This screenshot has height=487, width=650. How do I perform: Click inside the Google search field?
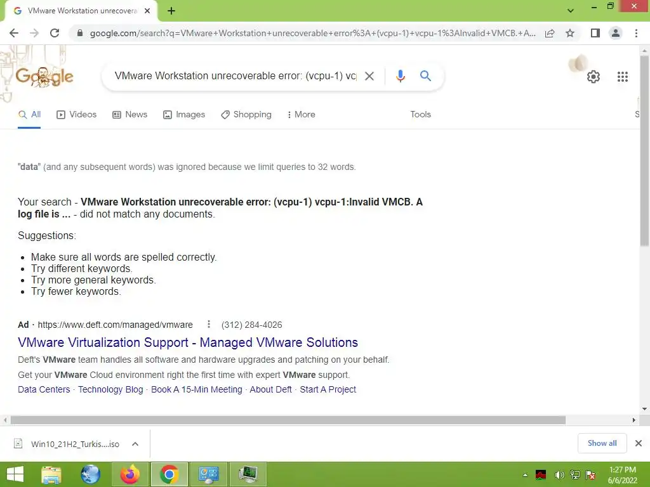tap(235, 76)
